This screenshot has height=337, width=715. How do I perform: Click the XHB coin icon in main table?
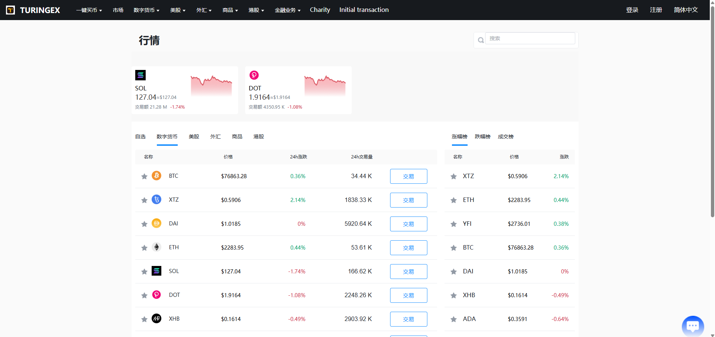coord(156,319)
